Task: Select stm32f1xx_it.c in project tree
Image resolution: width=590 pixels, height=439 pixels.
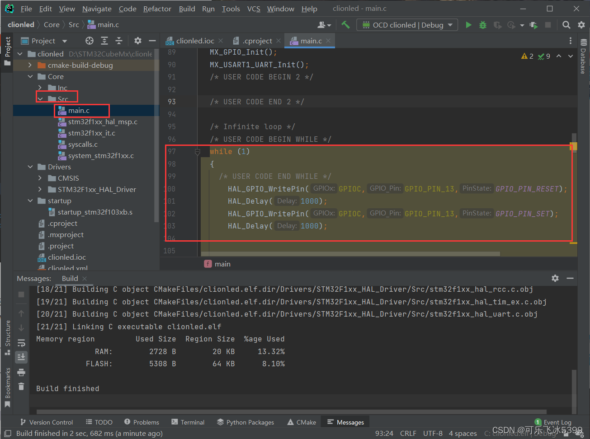Action: (92, 133)
